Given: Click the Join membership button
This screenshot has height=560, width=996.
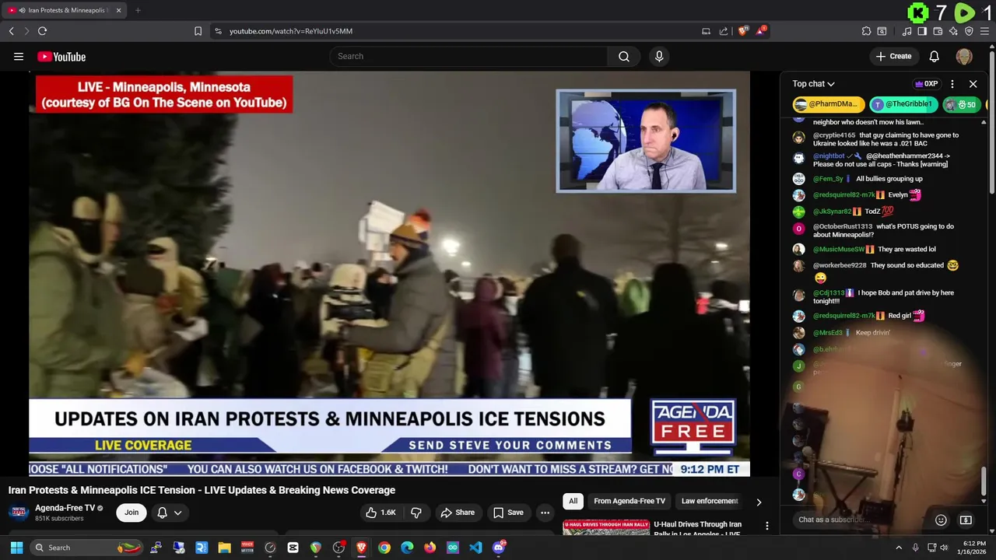Looking at the screenshot, I should 132,513.
